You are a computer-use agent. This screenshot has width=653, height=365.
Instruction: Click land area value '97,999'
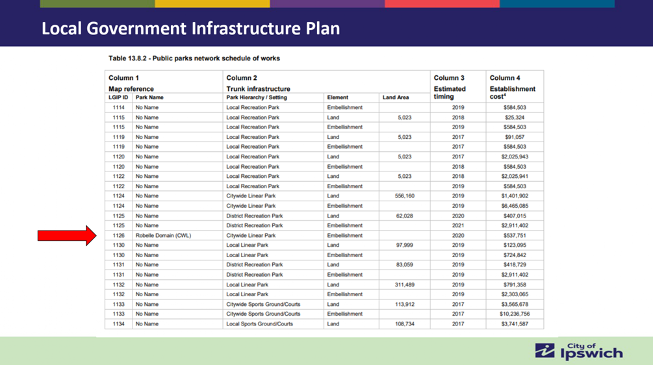pyautogui.click(x=405, y=245)
